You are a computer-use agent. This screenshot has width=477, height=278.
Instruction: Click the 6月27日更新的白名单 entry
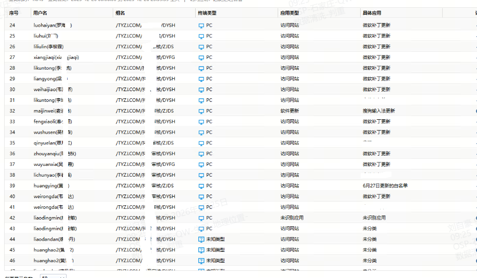(x=385, y=186)
